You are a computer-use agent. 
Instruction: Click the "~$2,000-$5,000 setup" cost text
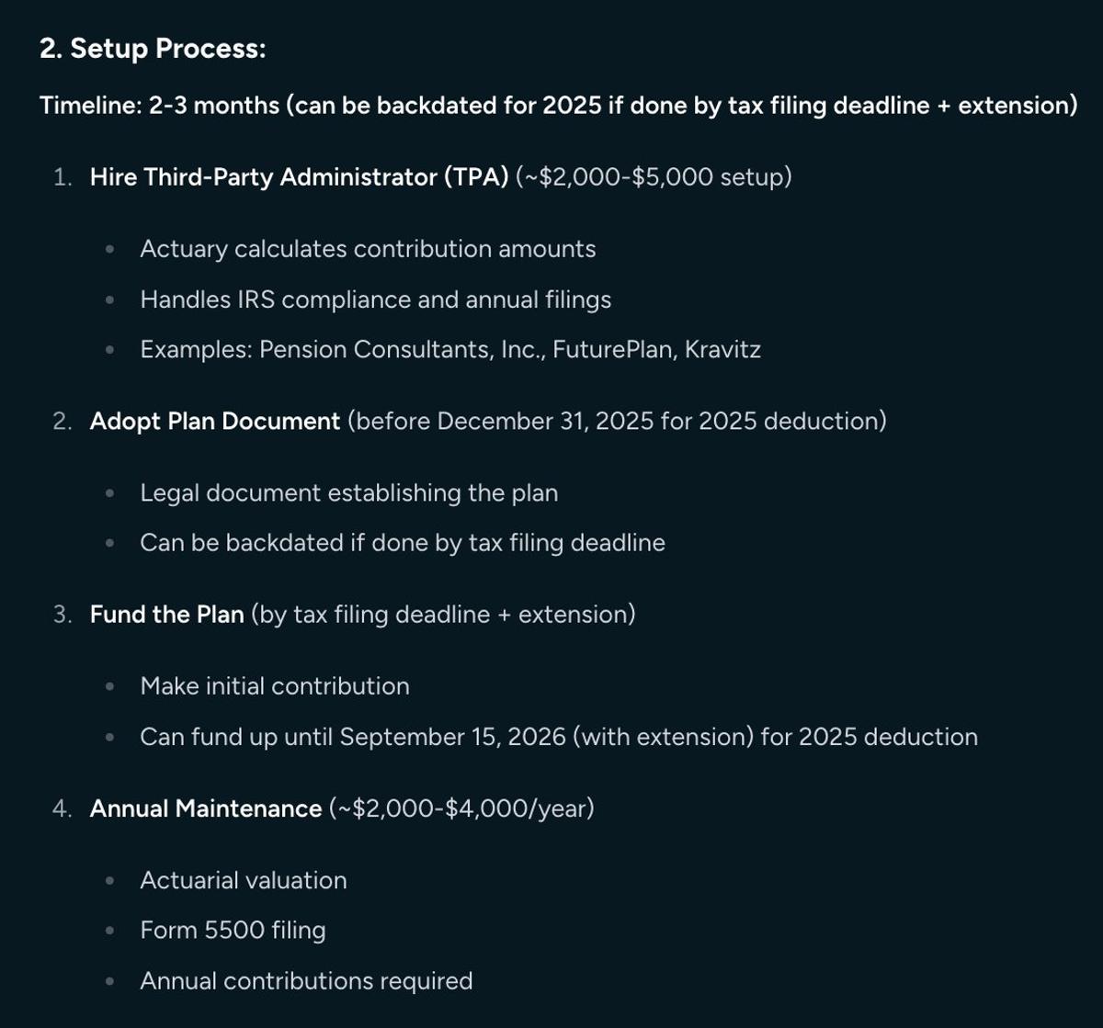(654, 177)
